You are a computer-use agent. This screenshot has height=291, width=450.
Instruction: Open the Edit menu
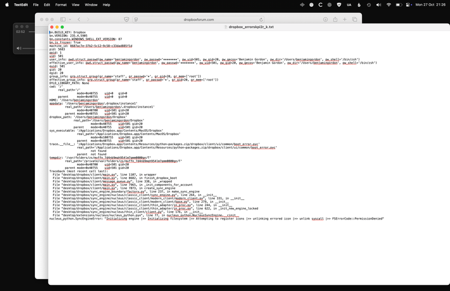pyautogui.click(x=47, y=5)
